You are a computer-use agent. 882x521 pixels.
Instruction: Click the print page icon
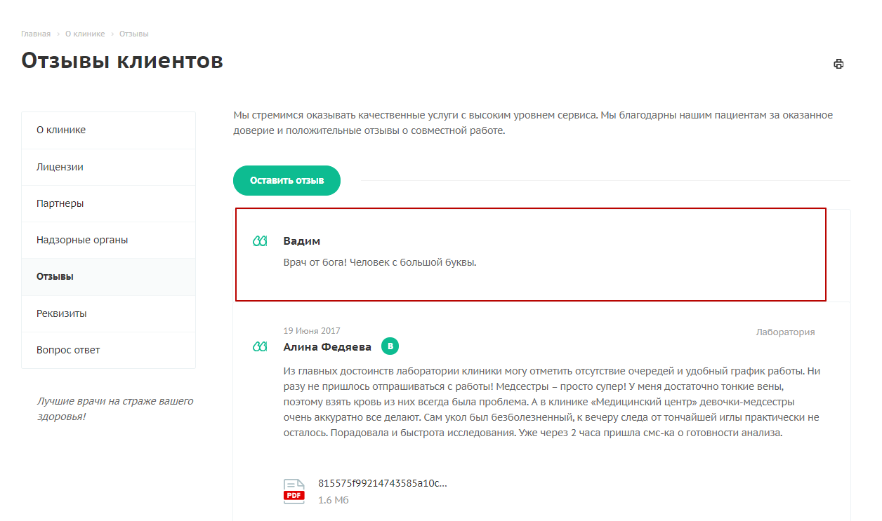(x=838, y=64)
